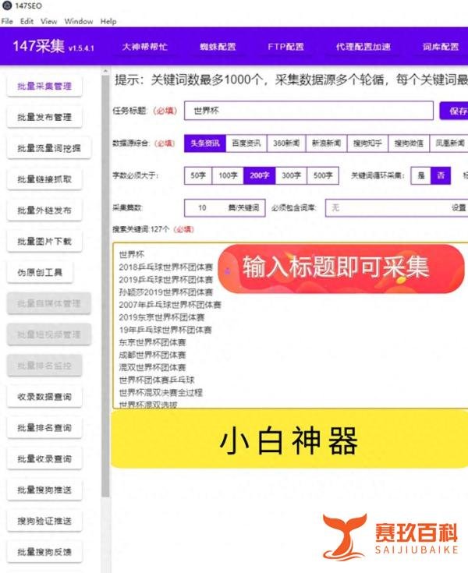This screenshot has height=573, width=468.
Task: Choose the 500字 minimum word count
Action: click(x=323, y=175)
